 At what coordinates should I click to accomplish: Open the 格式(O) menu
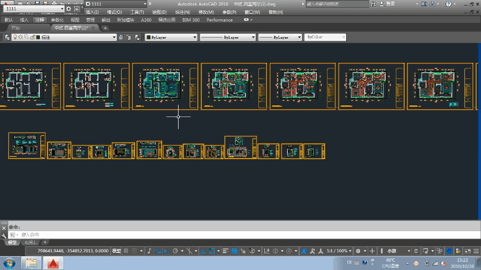coord(114,12)
